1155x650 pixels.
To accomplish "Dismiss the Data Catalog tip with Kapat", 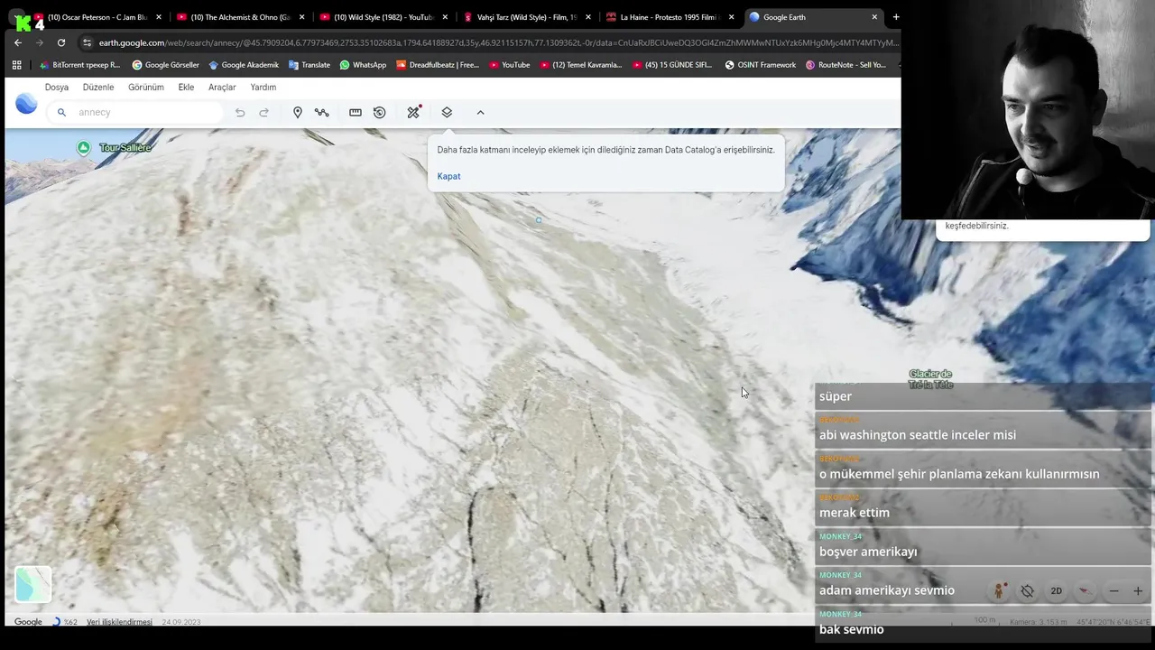I will 448,176.
